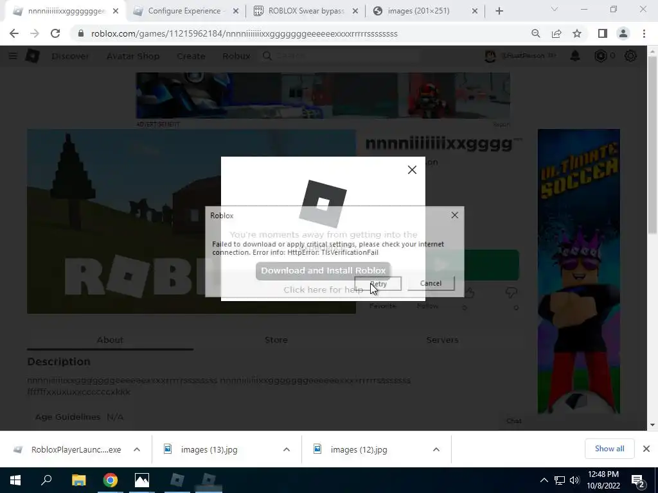Click the Chat button
This screenshot has width=658, height=493.
[x=513, y=421]
